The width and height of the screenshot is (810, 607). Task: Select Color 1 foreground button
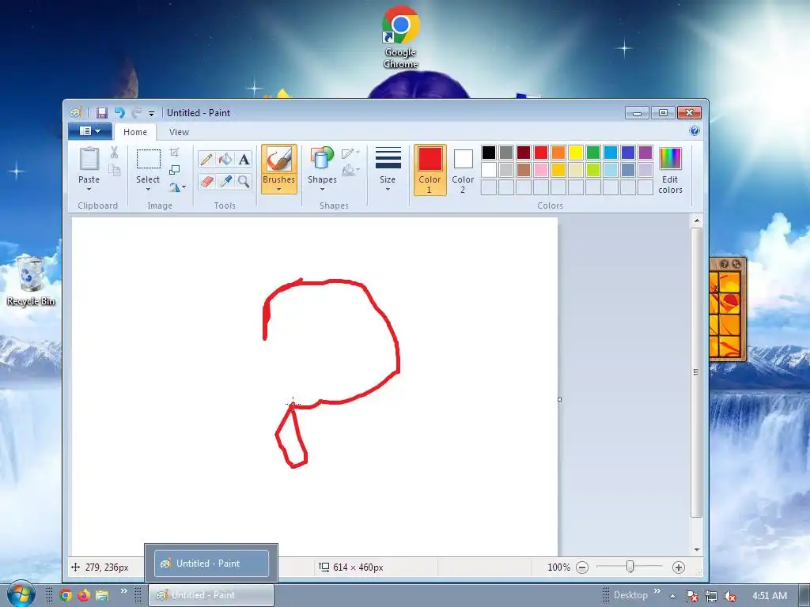point(430,170)
